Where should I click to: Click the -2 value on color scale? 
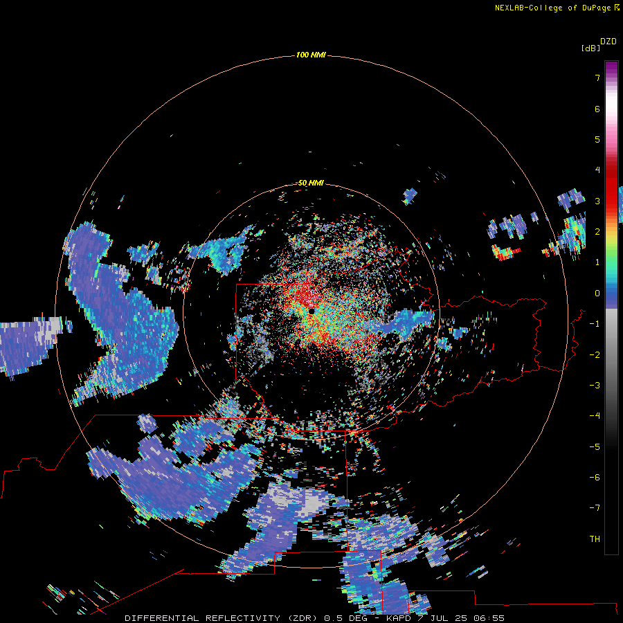595,355
